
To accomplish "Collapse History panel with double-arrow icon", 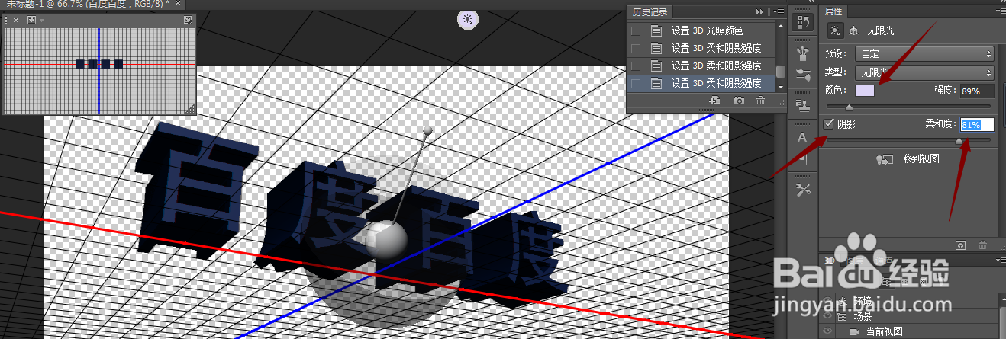I will [x=759, y=12].
